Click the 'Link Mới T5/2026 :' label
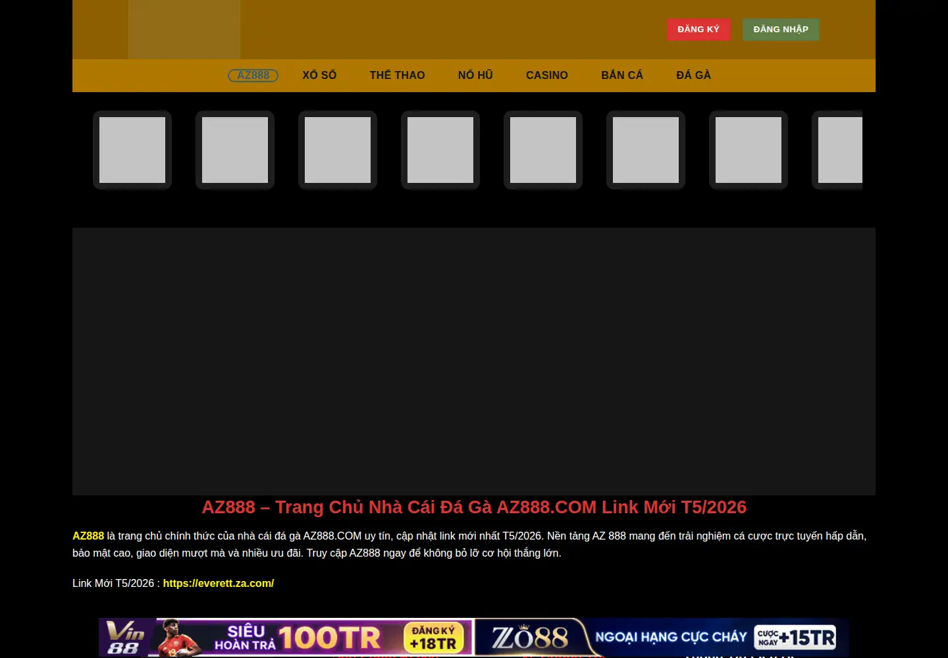 [116, 583]
